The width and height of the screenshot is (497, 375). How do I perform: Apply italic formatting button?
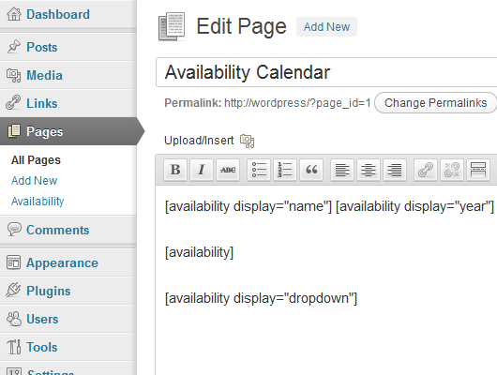pyautogui.click(x=202, y=170)
